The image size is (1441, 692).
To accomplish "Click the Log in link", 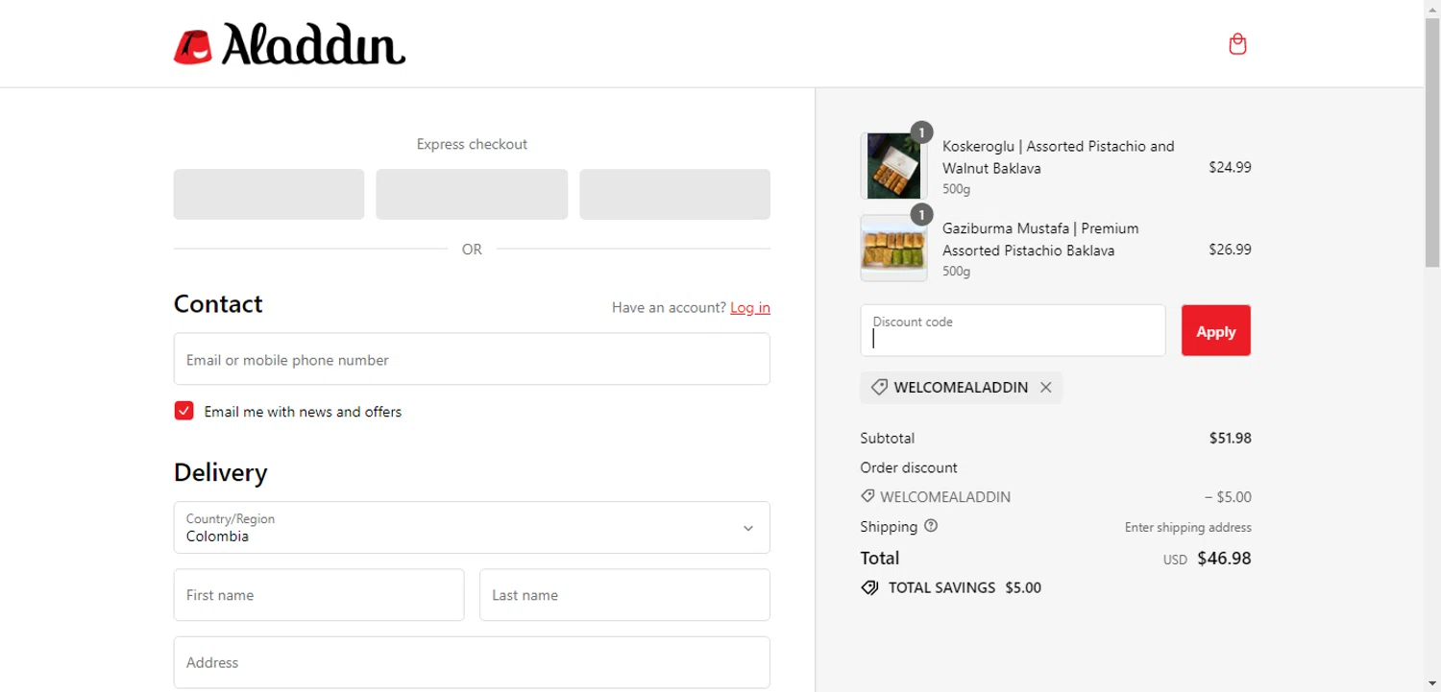I will [x=750, y=307].
